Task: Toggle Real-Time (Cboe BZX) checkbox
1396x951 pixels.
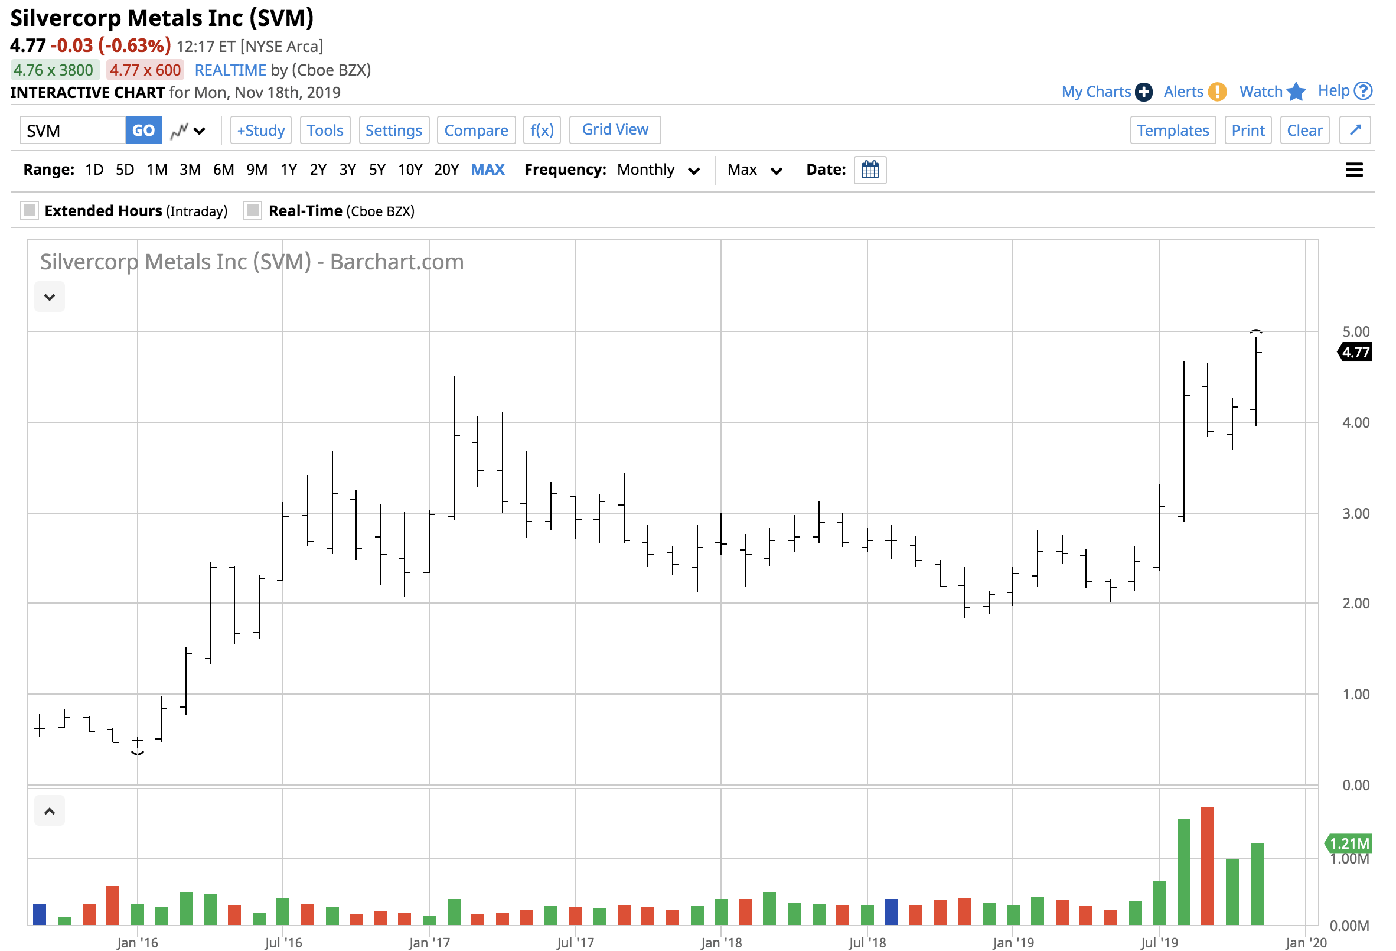Action: pos(253,211)
